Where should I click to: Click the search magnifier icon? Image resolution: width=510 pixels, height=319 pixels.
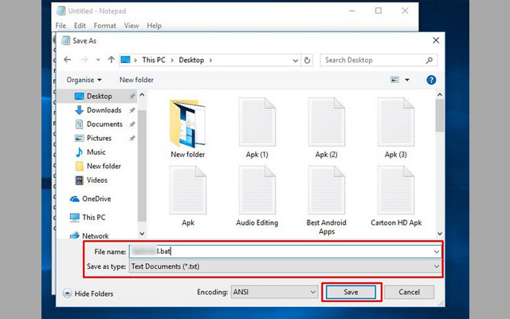point(431,60)
